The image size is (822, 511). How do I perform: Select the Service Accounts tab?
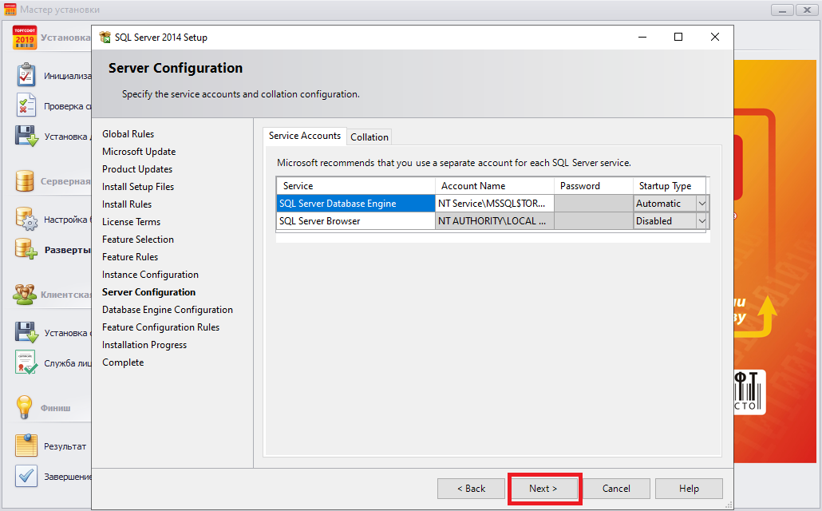[x=305, y=136]
